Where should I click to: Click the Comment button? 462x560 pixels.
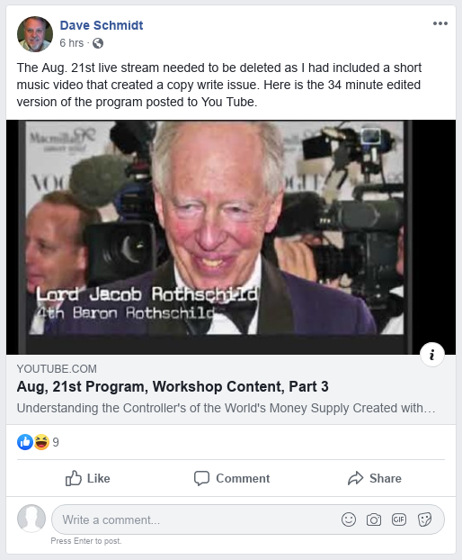232,478
